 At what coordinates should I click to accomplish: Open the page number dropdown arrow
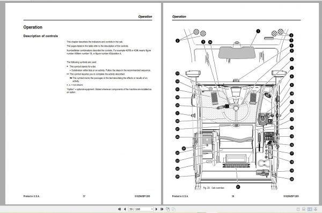click(152, 209)
